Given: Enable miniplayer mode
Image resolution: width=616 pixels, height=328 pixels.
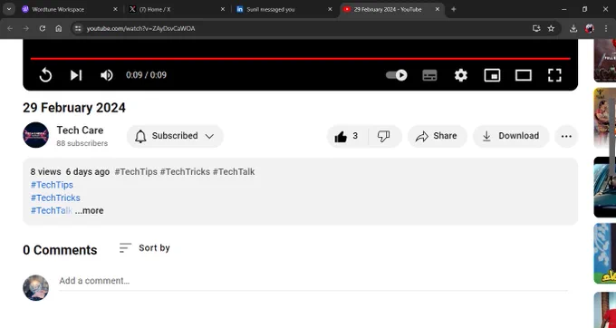Looking at the screenshot, I should pos(492,75).
